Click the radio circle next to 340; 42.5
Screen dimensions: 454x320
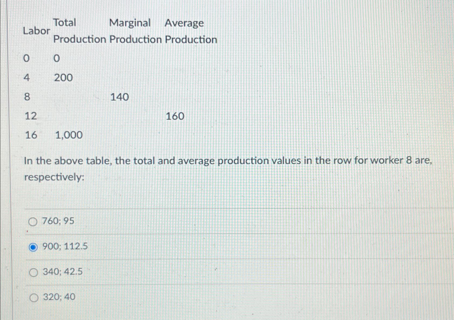pos(33,272)
